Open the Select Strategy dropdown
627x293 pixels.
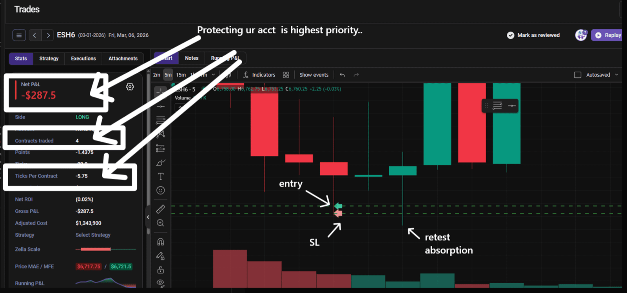tap(93, 235)
